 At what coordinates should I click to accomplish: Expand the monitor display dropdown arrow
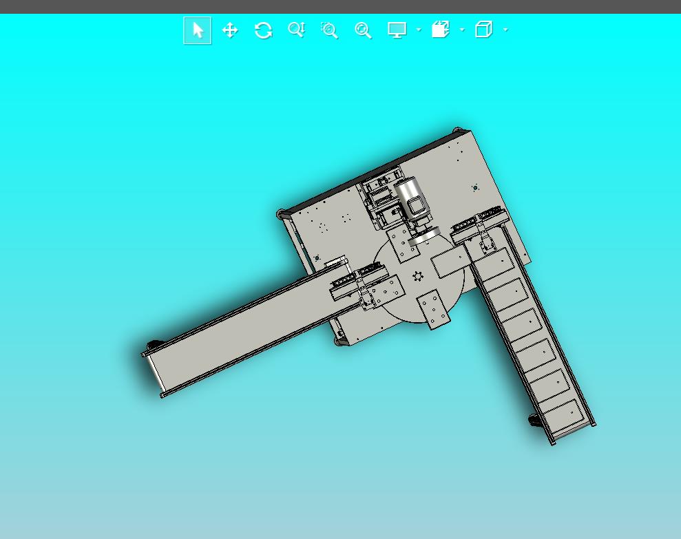pos(419,30)
